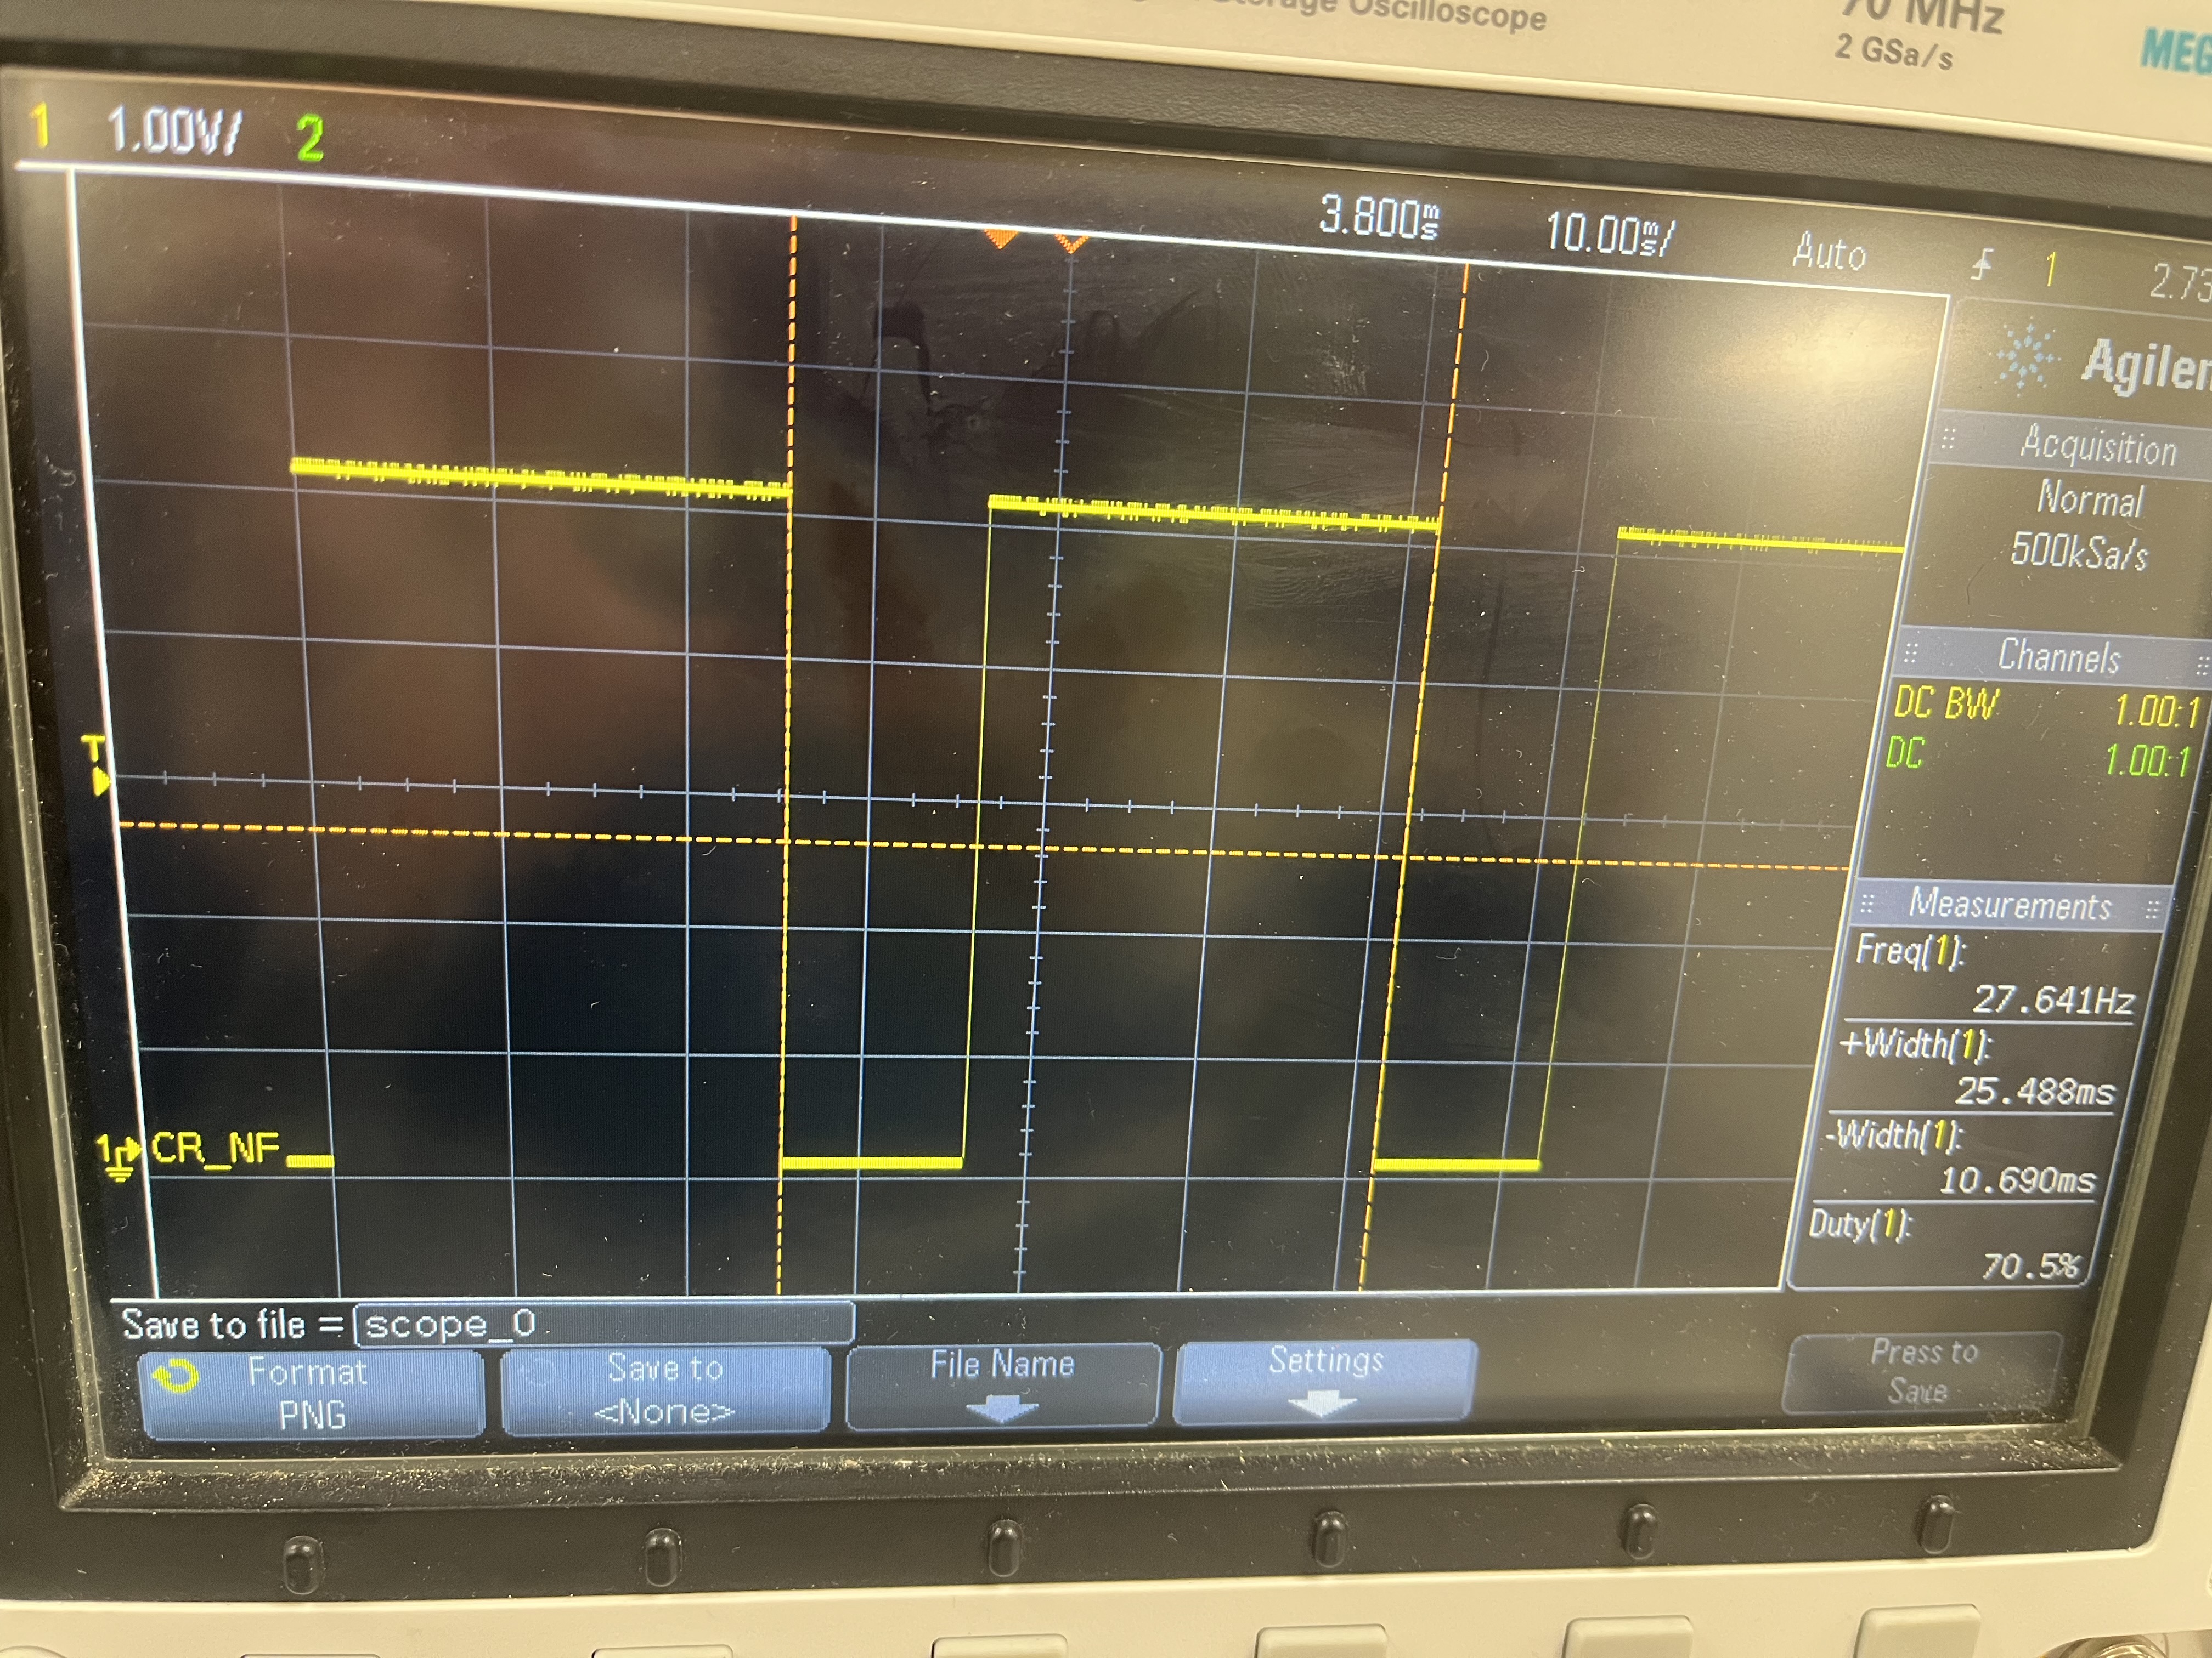2212x1658 pixels.
Task: Select the channel 1 indicator at top
Action: pyautogui.click(x=40, y=126)
